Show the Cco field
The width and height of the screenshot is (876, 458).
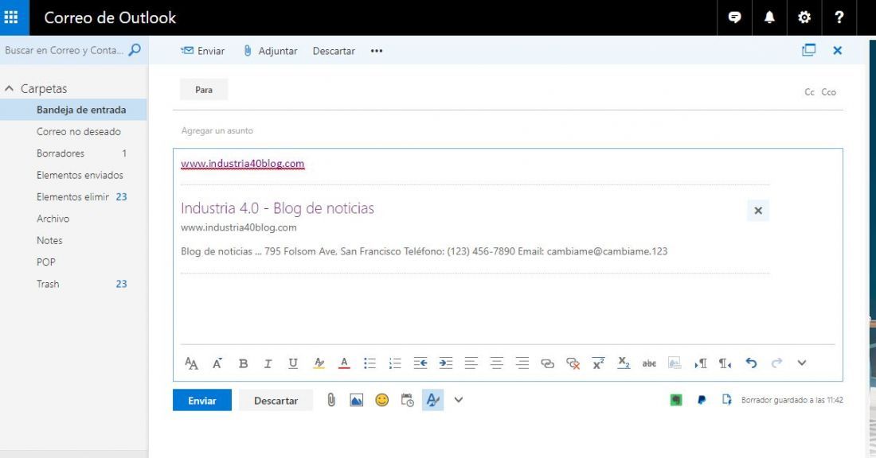pos(828,92)
